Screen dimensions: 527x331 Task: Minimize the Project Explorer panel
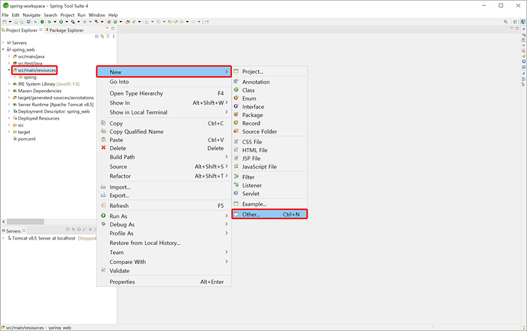click(x=107, y=28)
